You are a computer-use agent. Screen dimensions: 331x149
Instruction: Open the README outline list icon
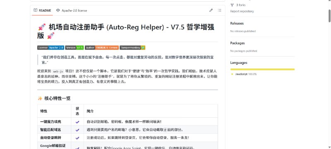[x=220, y=10]
